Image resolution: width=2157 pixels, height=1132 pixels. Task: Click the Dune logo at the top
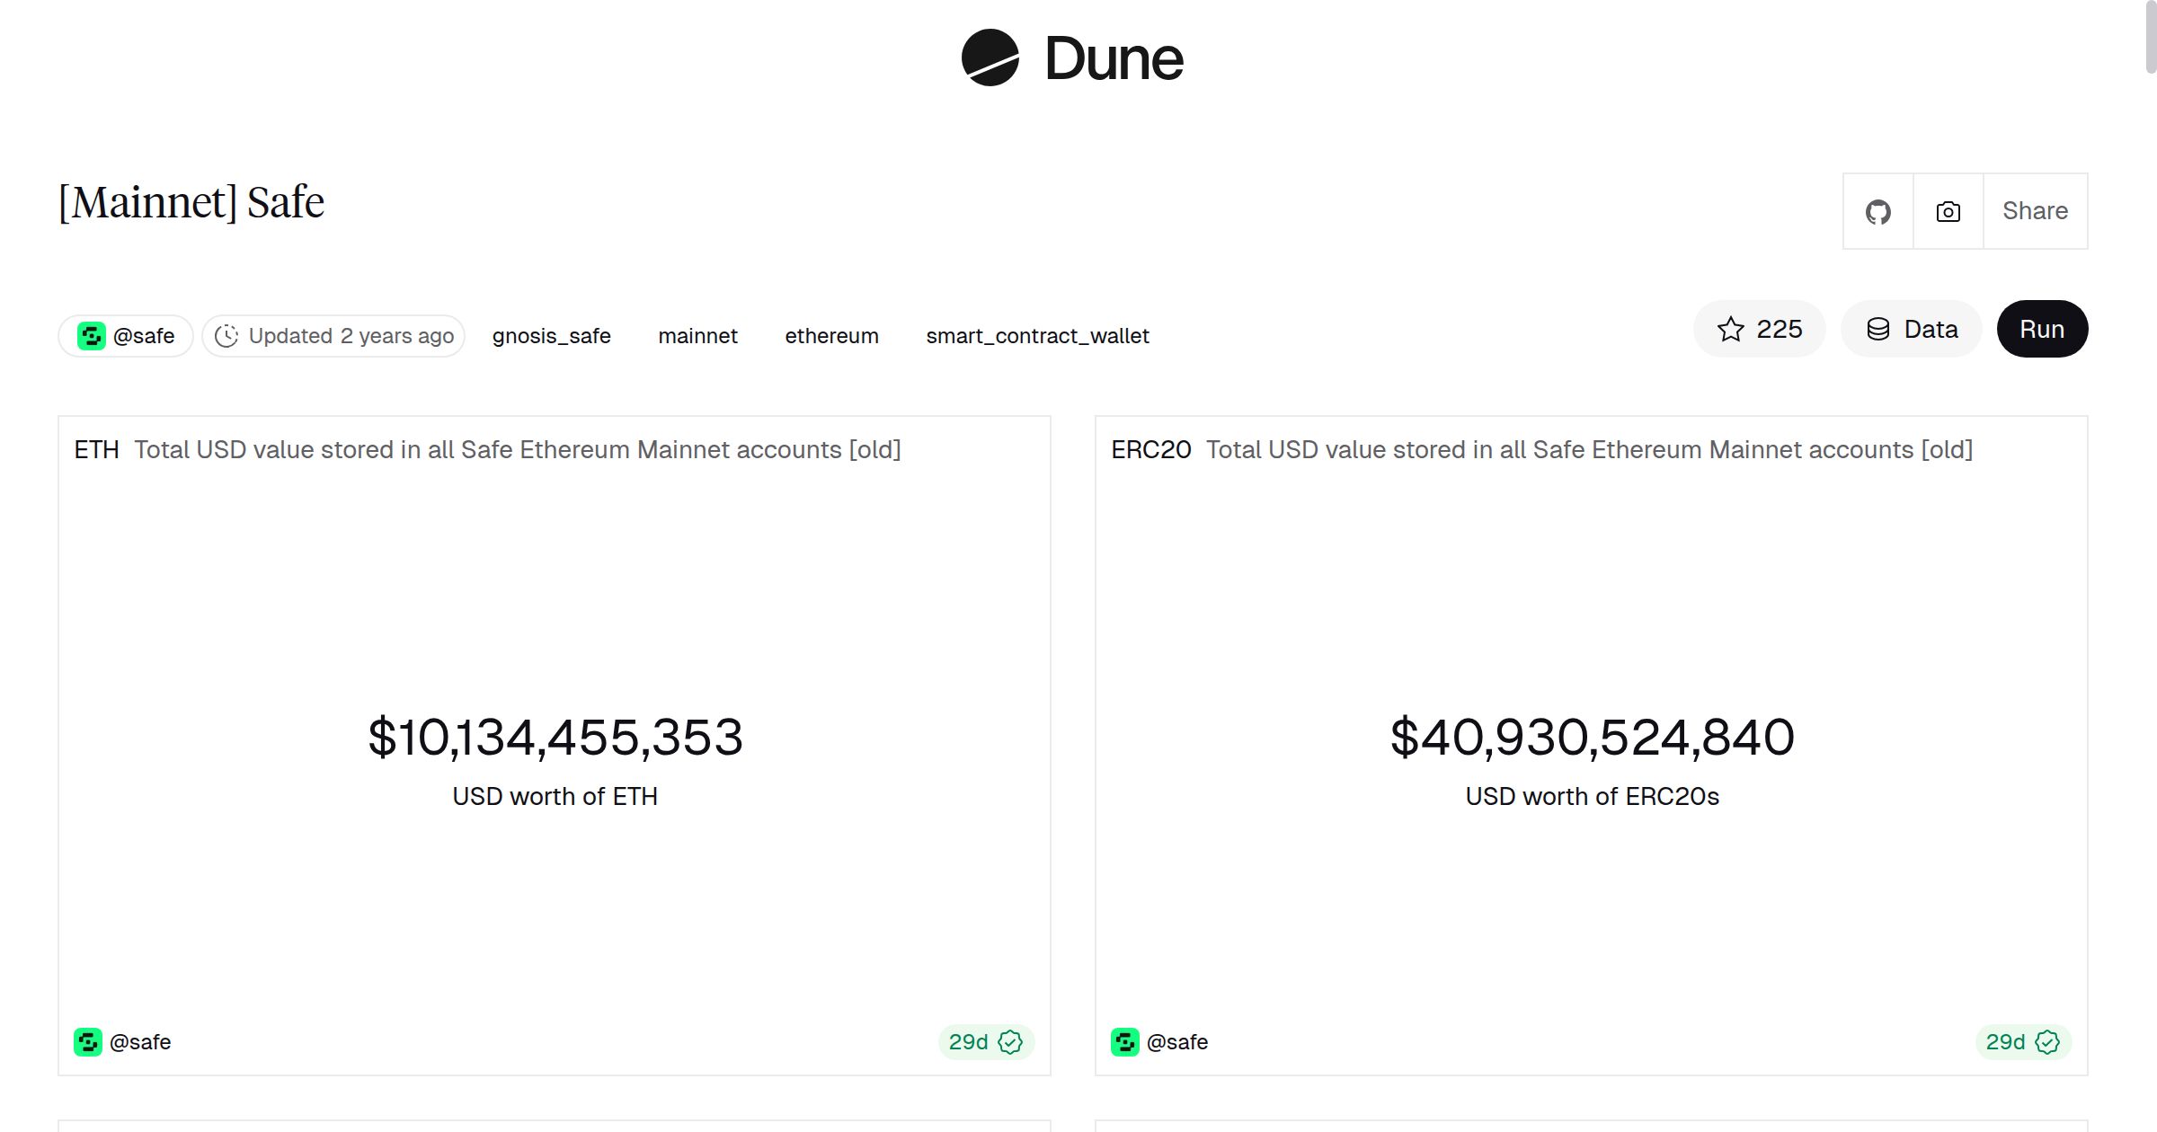pos(1074,59)
